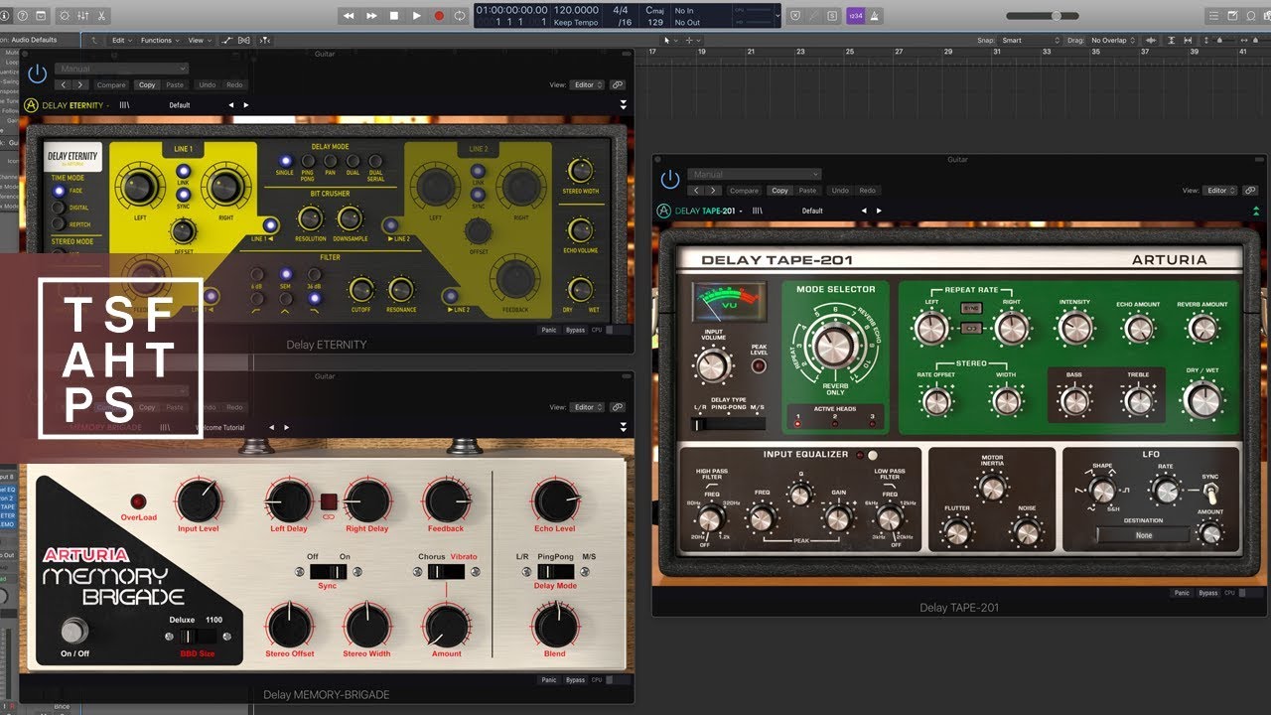This screenshot has width=1271, height=715.
Task: Open the Drag No Overlap dropdown
Action: pyautogui.click(x=1114, y=40)
